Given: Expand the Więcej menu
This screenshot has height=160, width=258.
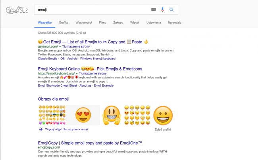Looking at the screenshot, I should click(x=135, y=23).
